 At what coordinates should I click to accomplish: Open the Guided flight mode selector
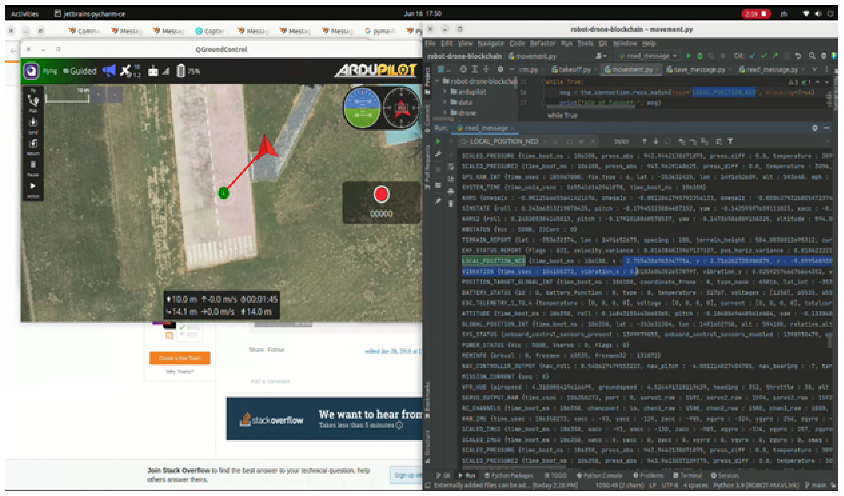80,71
